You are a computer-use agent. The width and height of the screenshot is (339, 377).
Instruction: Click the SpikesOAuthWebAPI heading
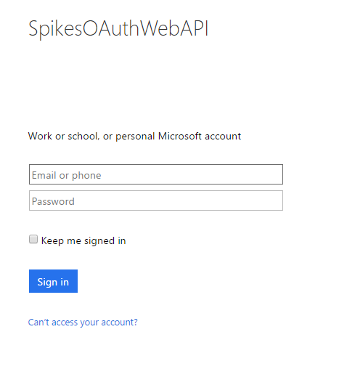click(x=118, y=28)
